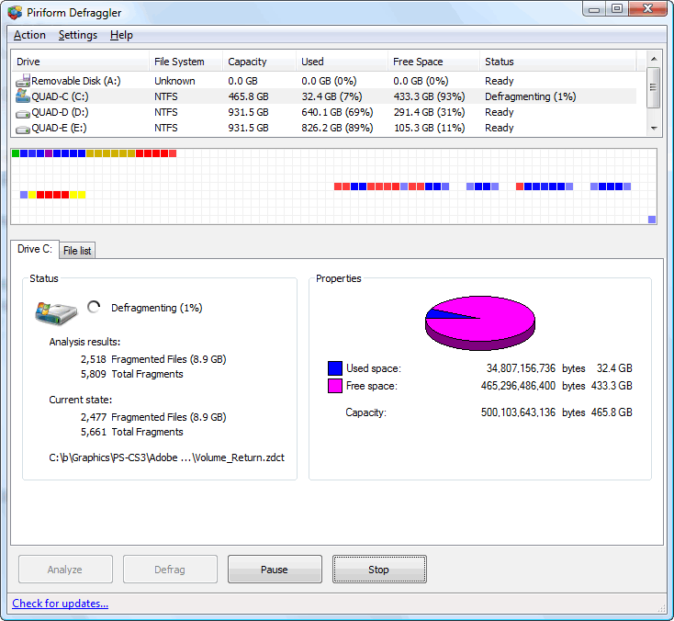Click the large drive icon in Status panel
This screenshot has width=674, height=621.
click(x=56, y=312)
